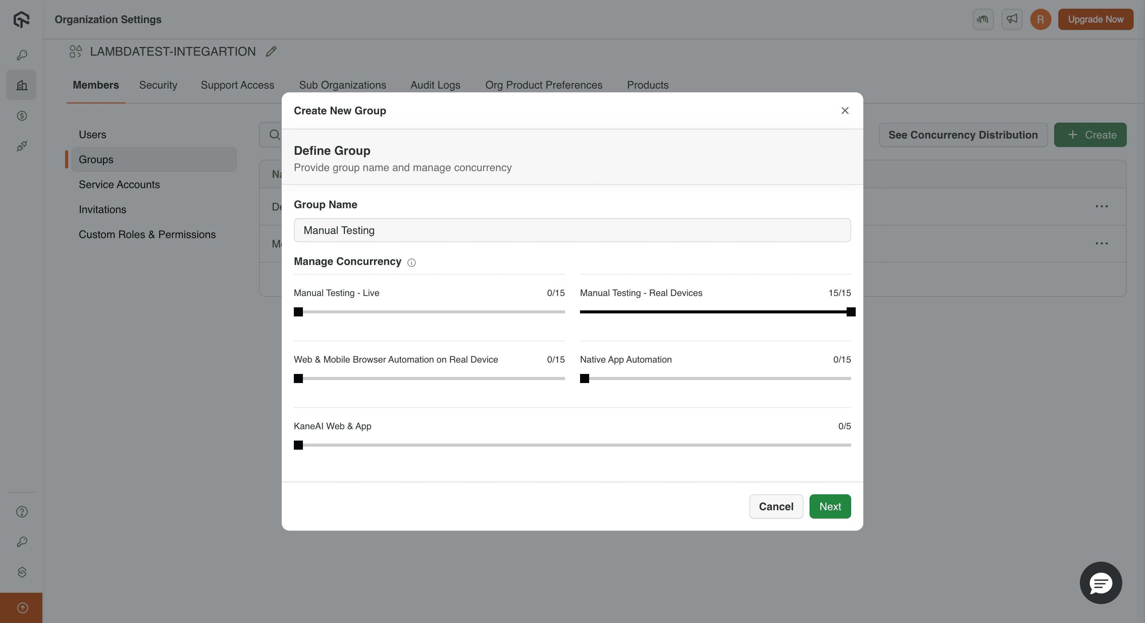Open the organization settings building icon
Image resolution: width=1145 pixels, height=623 pixels.
pyautogui.click(x=21, y=85)
